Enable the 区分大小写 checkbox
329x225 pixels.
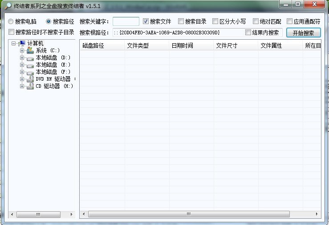(x=215, y=21)
